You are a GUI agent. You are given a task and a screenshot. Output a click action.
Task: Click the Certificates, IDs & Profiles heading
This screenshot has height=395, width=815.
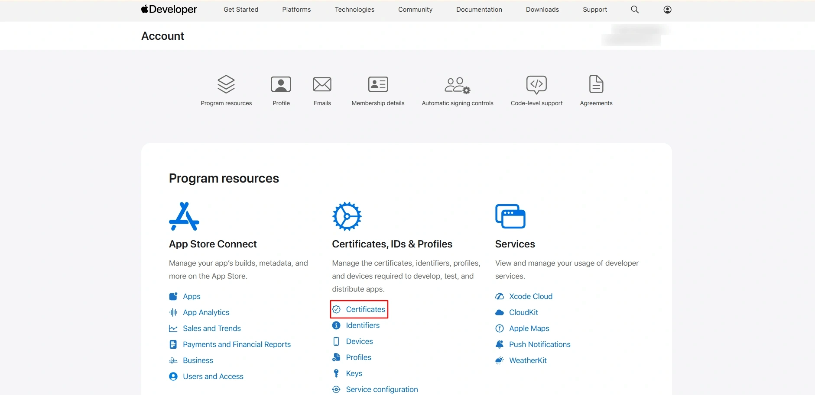[392, 244]
